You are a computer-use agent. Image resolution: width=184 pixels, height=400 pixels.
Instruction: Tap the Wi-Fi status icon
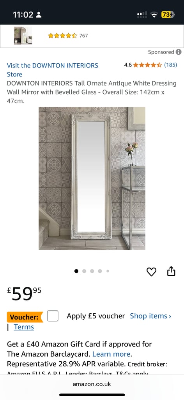click(x=154, y=15)
